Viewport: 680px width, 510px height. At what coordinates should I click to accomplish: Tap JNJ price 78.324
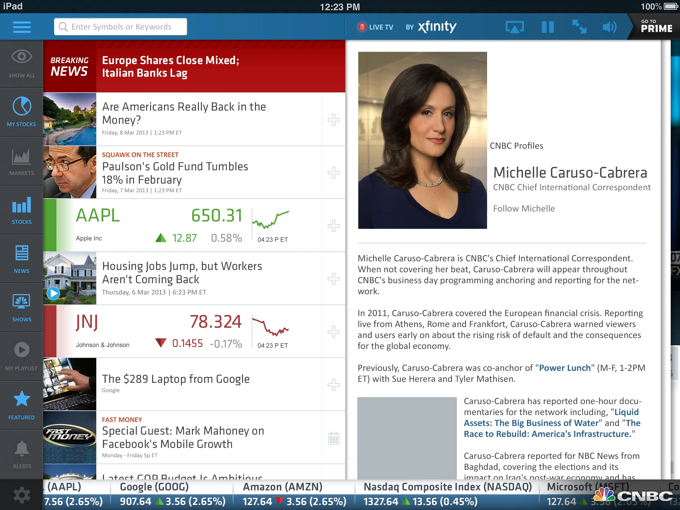coord(216,322)
